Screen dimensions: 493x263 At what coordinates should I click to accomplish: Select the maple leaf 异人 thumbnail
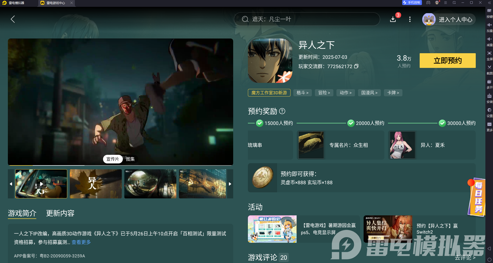tap(96, 184)
